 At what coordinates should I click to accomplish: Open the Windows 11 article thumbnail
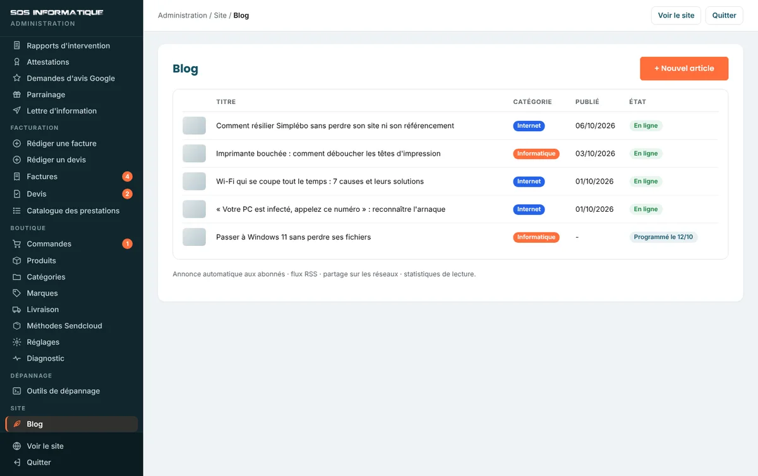coord(195,237)
